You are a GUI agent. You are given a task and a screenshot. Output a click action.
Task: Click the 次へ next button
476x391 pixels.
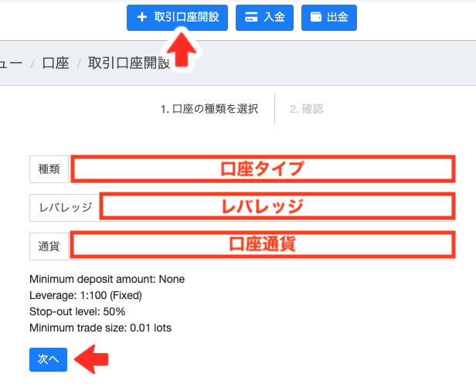(48, 359)
